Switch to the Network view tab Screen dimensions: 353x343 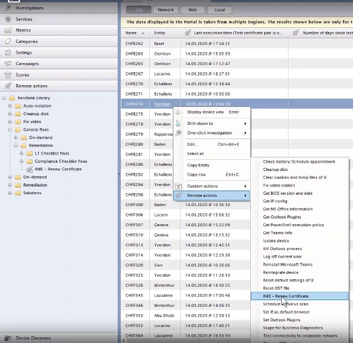pos(166,10)
